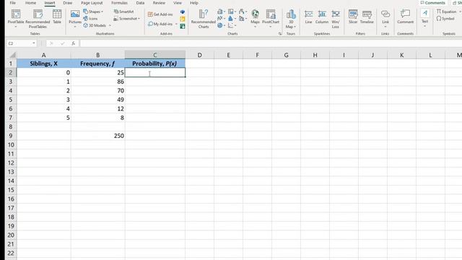This screenshot has height=260, width=462.
Task: Select all cells via corner triangle
Action: pyautogui.click(x=12, y=55)
